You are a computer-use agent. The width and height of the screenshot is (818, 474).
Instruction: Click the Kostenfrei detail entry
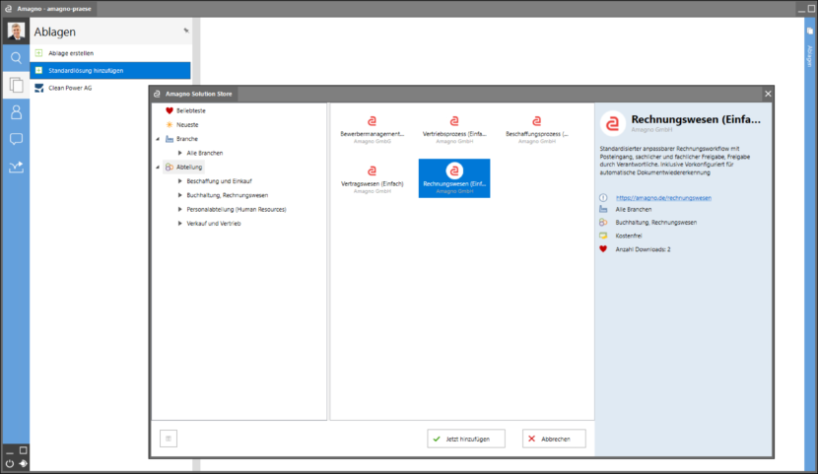tap(628, 236)
